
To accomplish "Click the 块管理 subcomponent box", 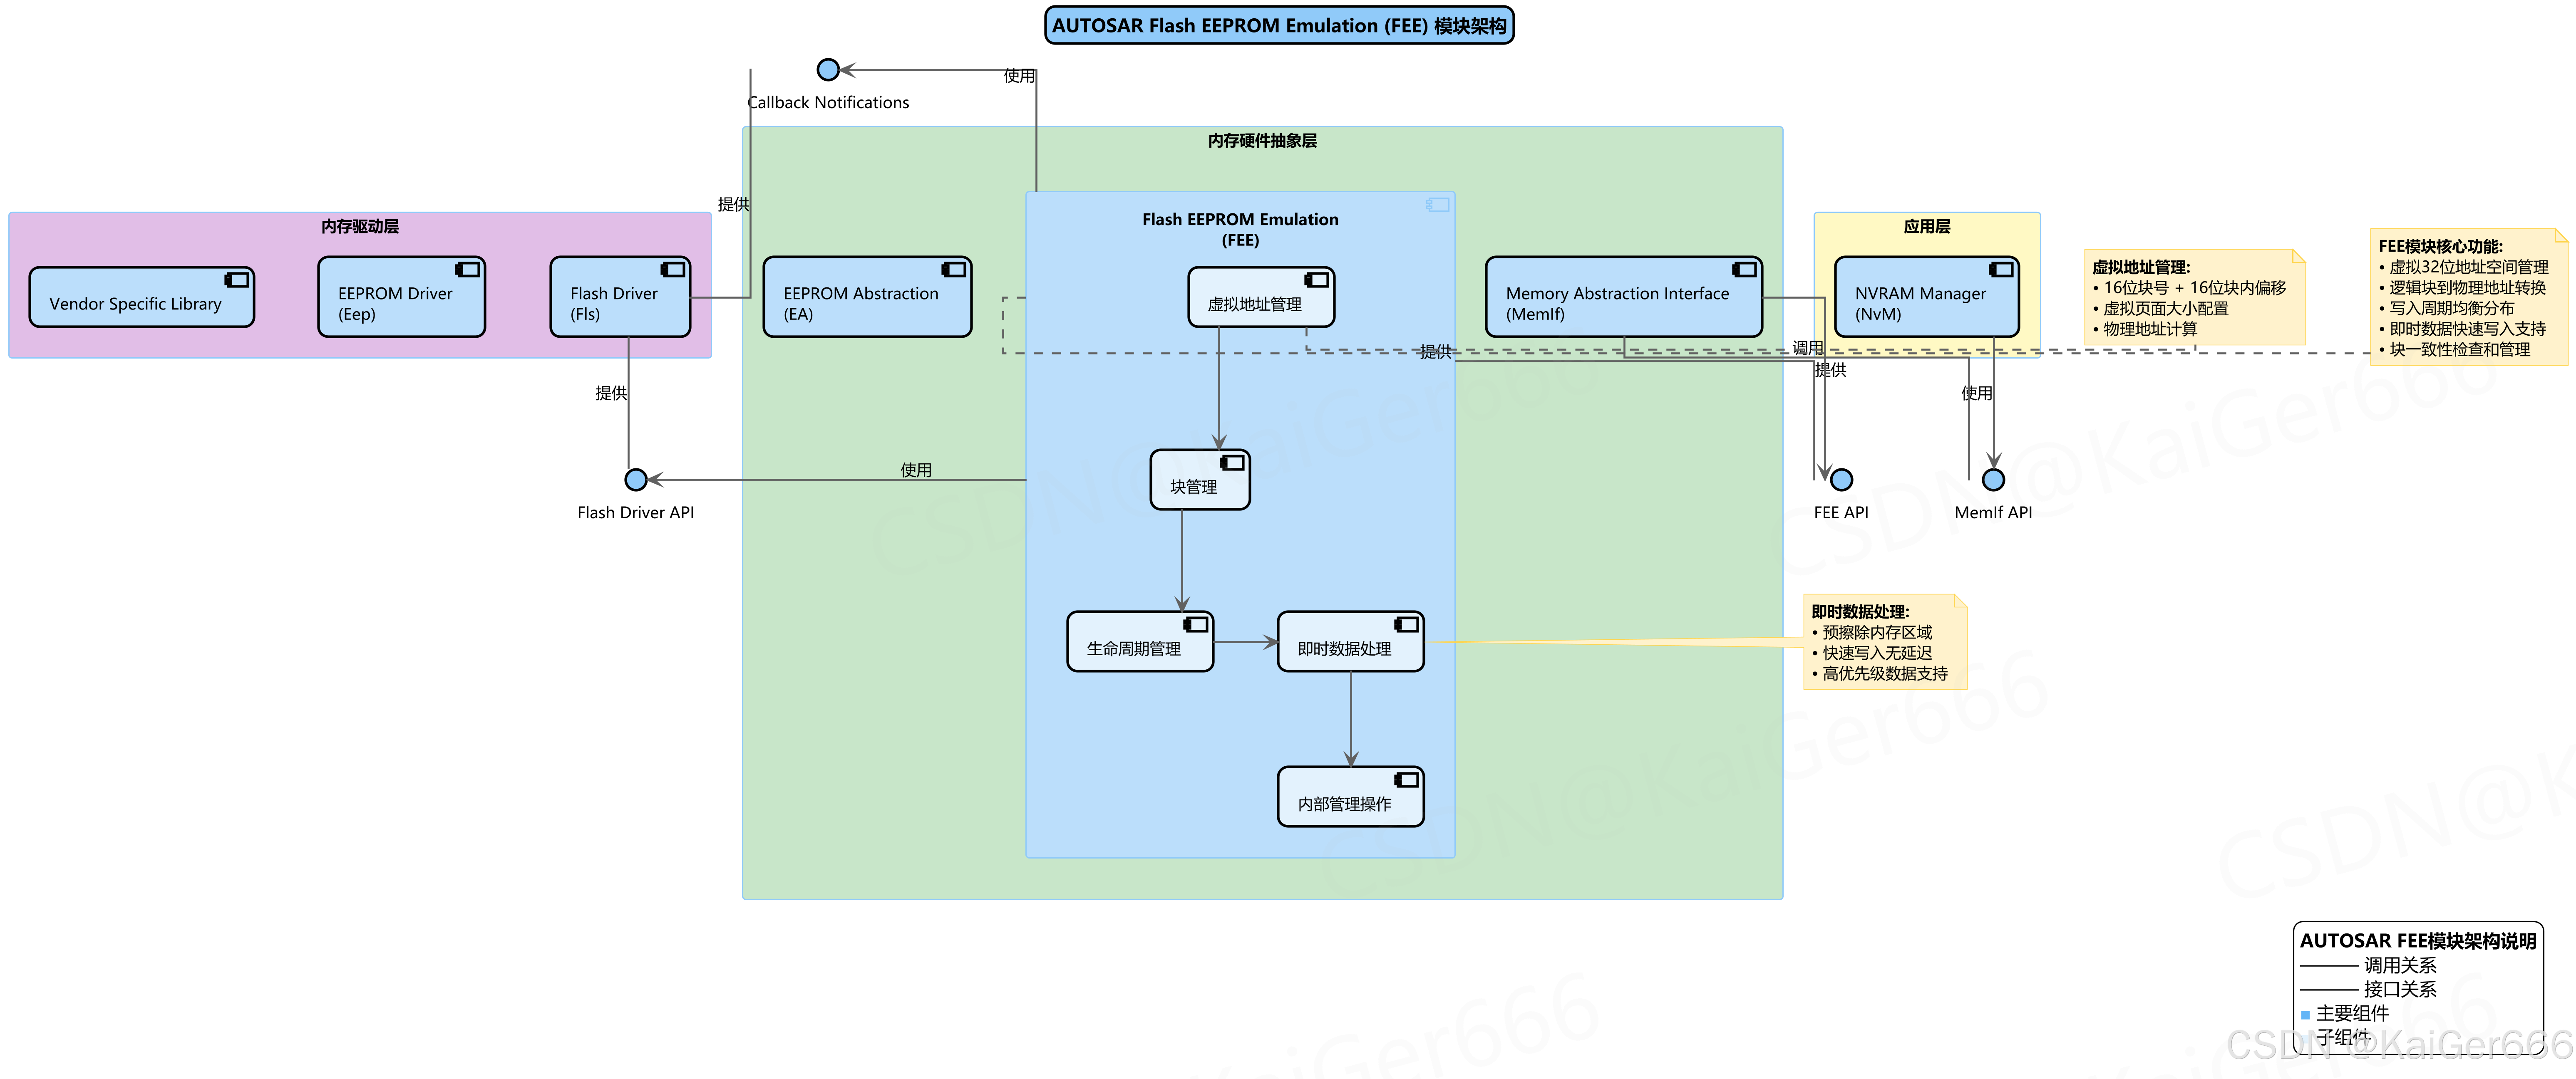I will (x=1200, y=480).
